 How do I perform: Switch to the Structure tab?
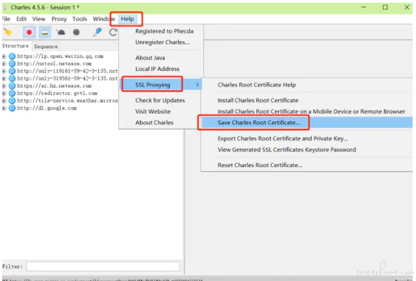point(16,46)
